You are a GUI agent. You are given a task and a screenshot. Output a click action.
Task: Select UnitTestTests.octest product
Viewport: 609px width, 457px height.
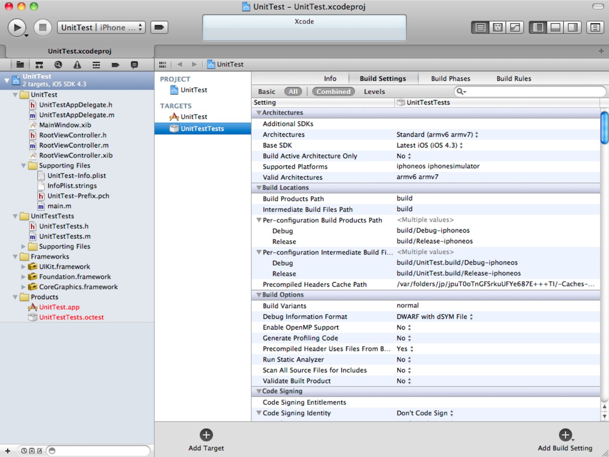click(x=71, y=317)
